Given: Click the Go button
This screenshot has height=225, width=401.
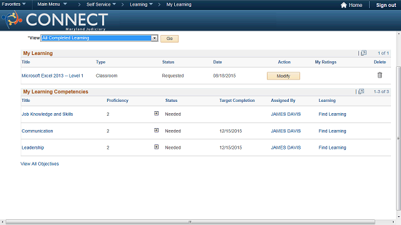Looking at the screenshot, I should pyautogui.click(x=169, y=39).
